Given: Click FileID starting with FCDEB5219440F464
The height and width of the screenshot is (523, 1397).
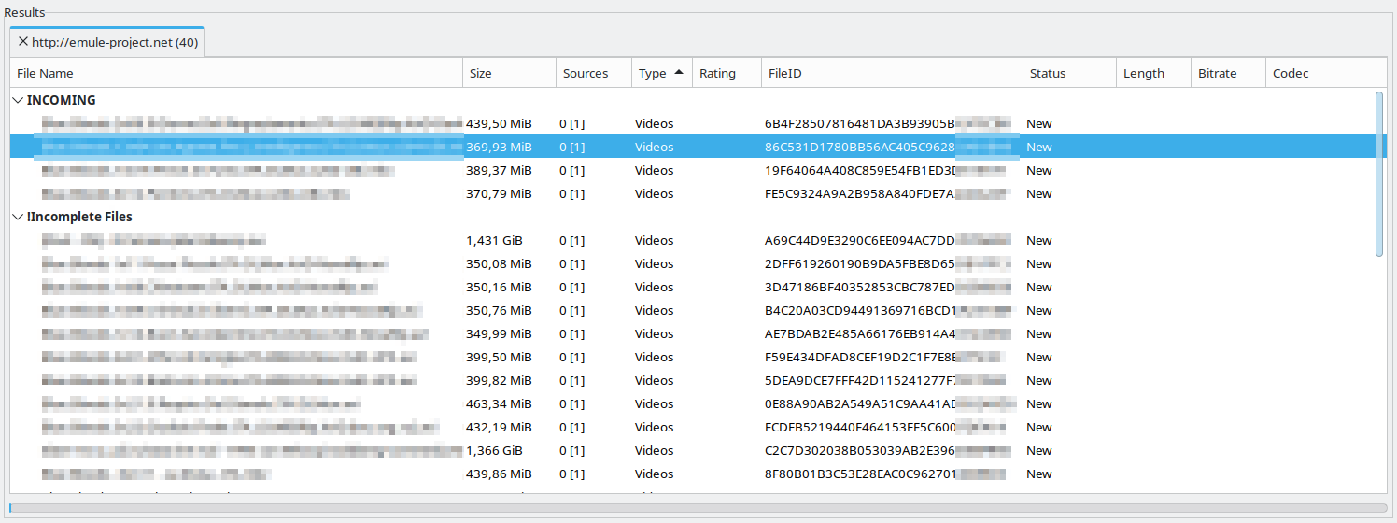Looking at the screenshot, I should [885, 427].
